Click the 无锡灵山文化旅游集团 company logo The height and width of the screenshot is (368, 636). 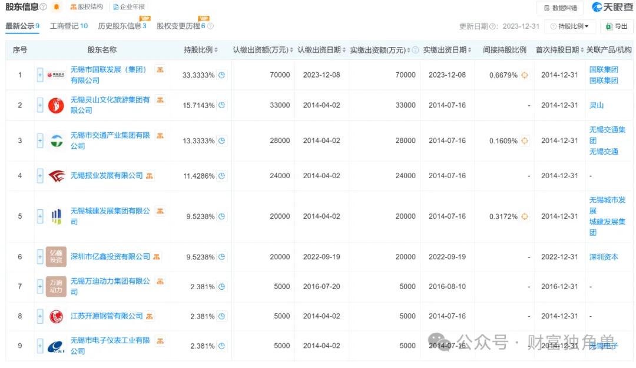(x=56, y=105)
